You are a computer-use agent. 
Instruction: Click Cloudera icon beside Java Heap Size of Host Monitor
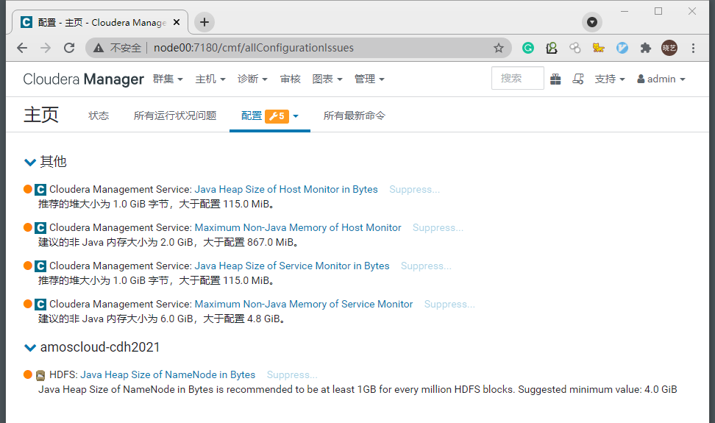click(x=40, y=190)
